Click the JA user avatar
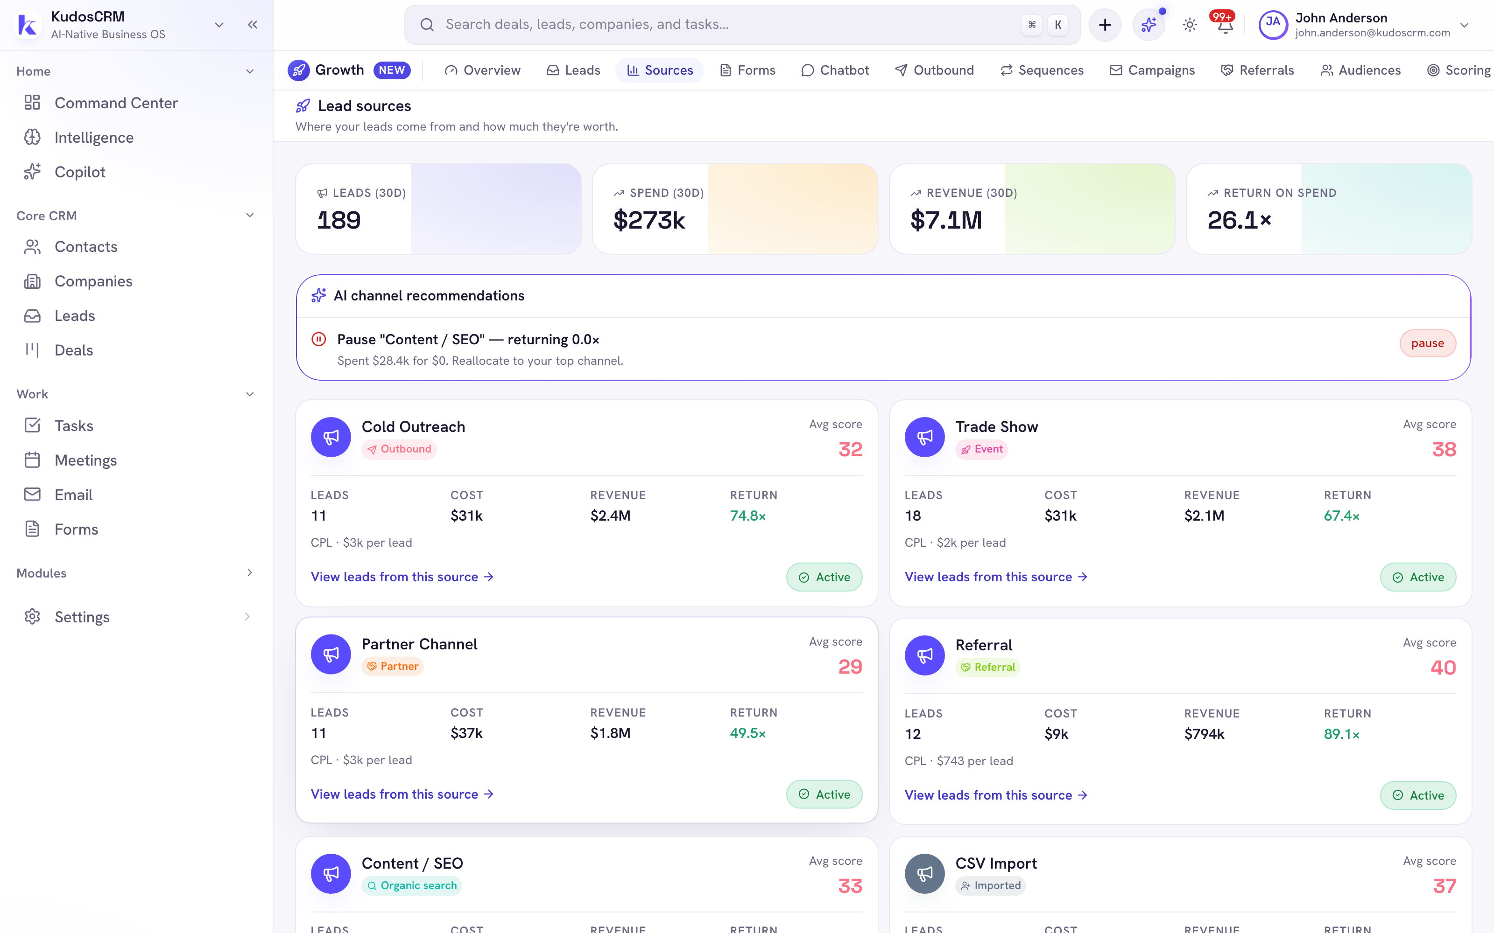1494x933 pixels. click(x=1273, y=25)
